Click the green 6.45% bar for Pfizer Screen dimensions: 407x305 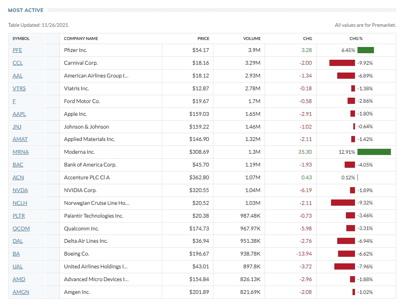pos(366,50)
